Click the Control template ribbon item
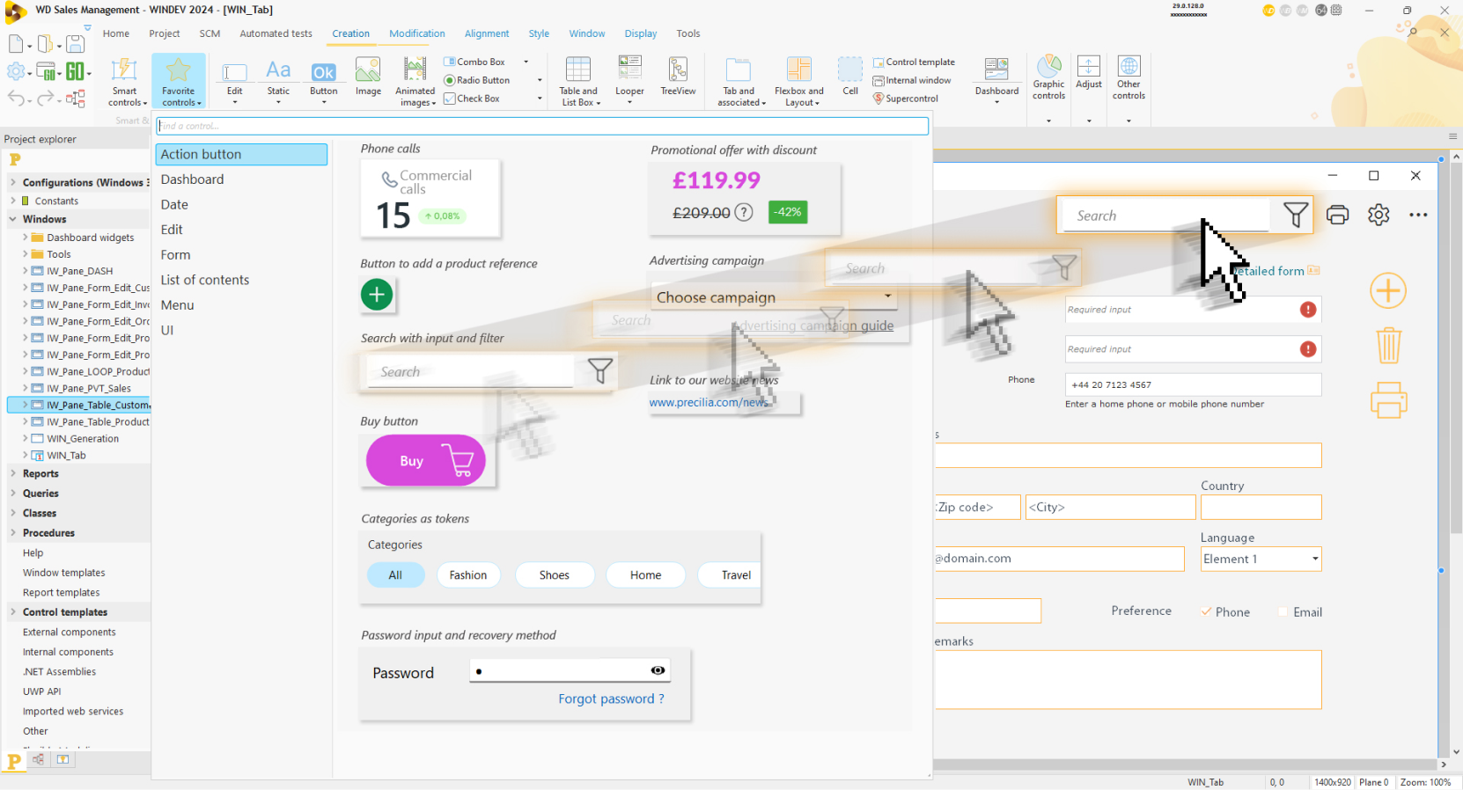 click(x=914, y=62)
